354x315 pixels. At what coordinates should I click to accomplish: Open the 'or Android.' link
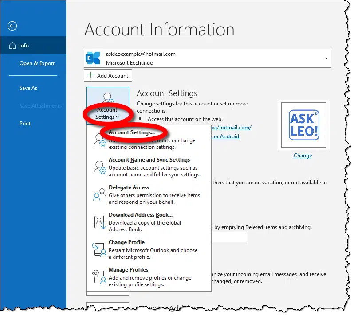[226, 136]
